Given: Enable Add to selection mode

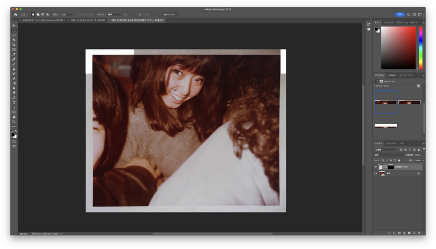Looking at the screenshot, I should (x=38, y=15).
